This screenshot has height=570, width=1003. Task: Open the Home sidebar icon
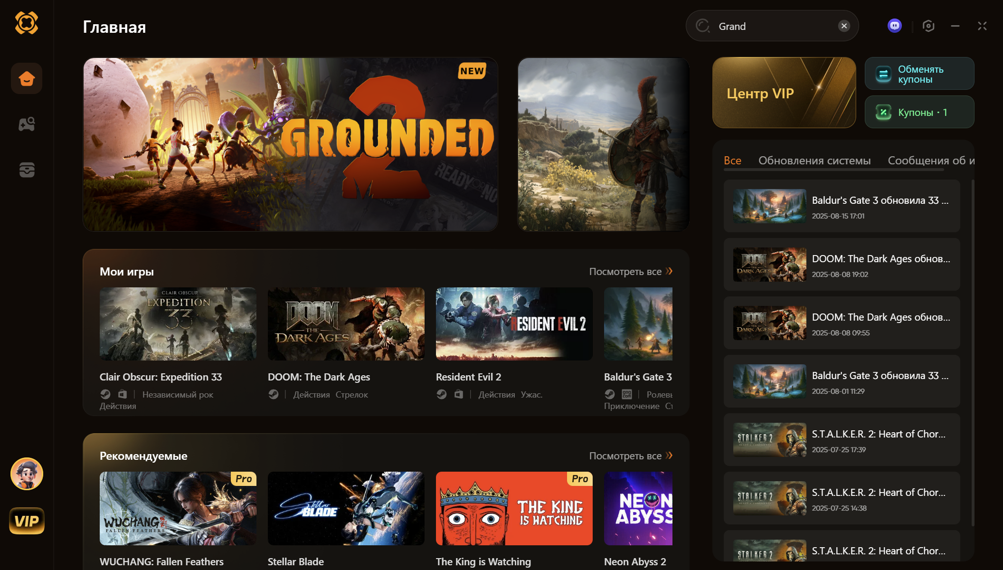coord(27,78)
